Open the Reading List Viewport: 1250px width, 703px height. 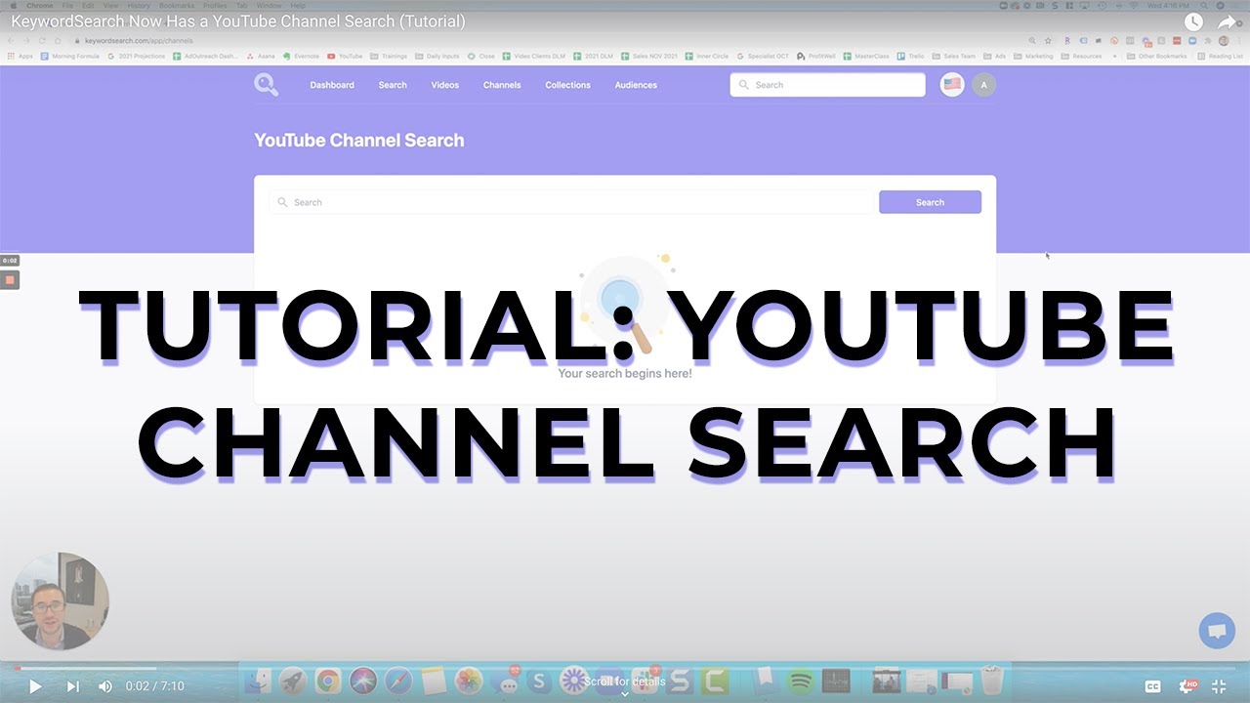point(1221,56)
